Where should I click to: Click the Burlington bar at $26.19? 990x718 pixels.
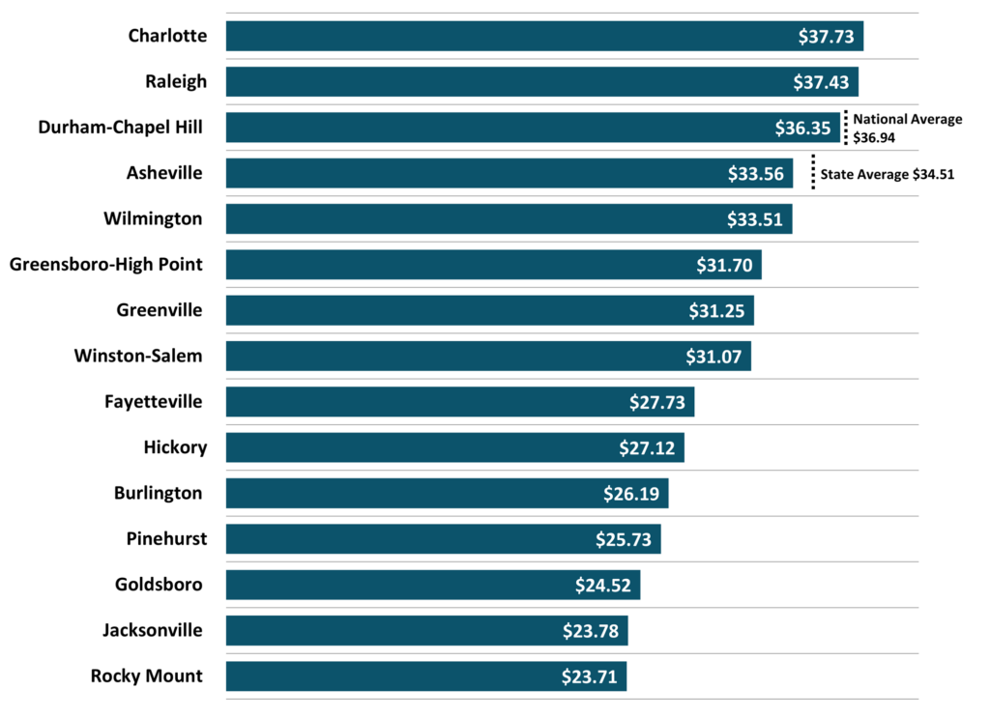tap(447, 493)
